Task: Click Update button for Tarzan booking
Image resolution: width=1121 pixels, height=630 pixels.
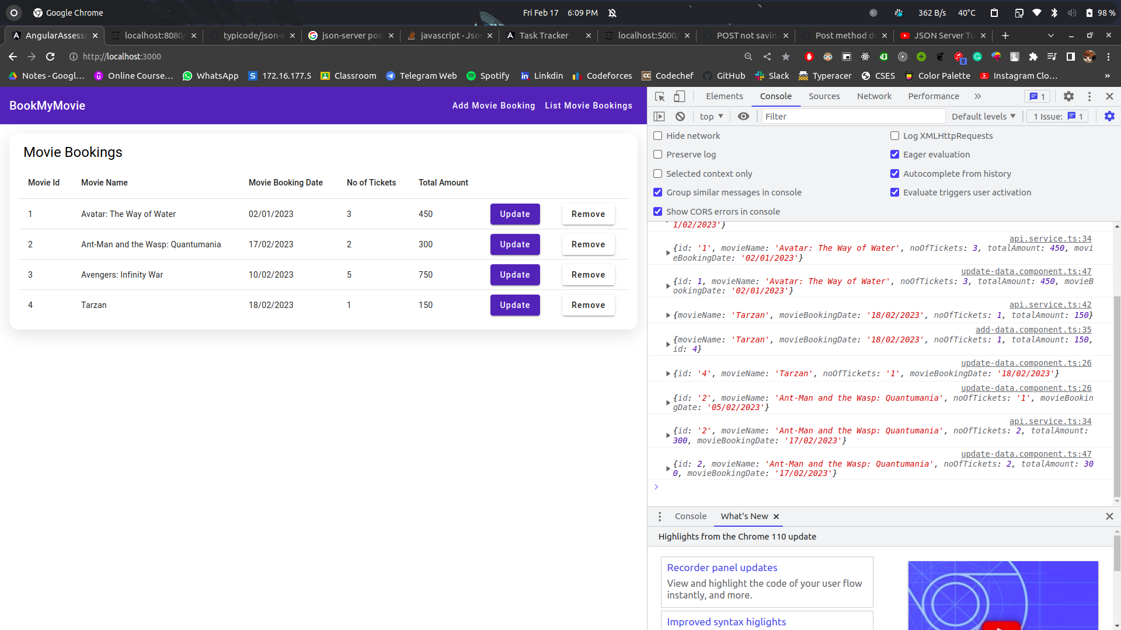Action: point(514,305)
